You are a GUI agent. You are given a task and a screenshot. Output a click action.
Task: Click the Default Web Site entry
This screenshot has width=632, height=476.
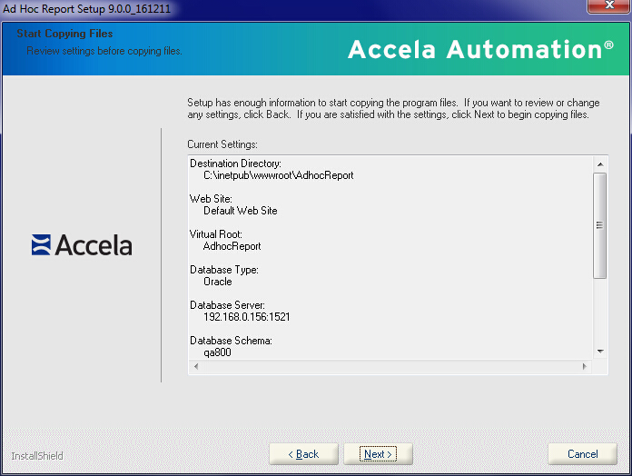240,211
